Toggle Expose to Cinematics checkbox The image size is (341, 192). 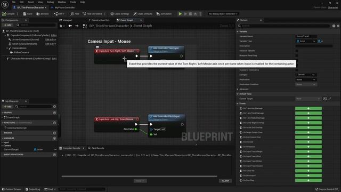297,70
